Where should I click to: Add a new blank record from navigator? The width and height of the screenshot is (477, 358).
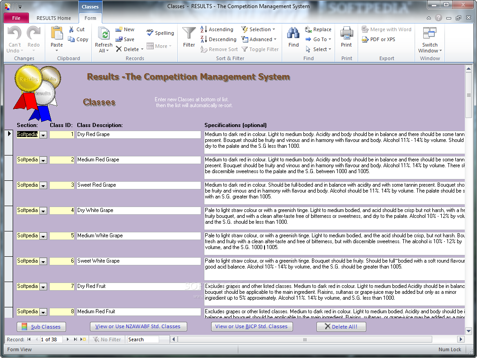pos(83,339)
